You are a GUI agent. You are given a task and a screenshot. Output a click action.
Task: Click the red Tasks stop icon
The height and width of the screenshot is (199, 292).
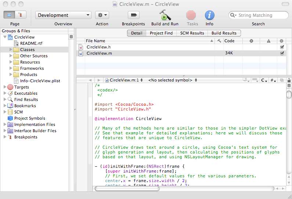point(191,15)
